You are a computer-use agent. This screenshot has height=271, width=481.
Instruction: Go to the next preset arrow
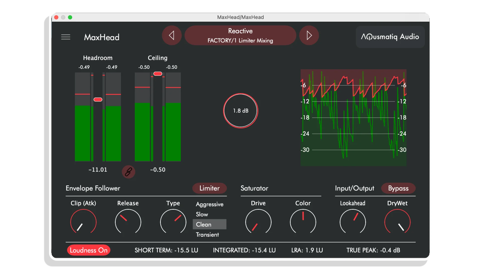(x=309, y=35)
